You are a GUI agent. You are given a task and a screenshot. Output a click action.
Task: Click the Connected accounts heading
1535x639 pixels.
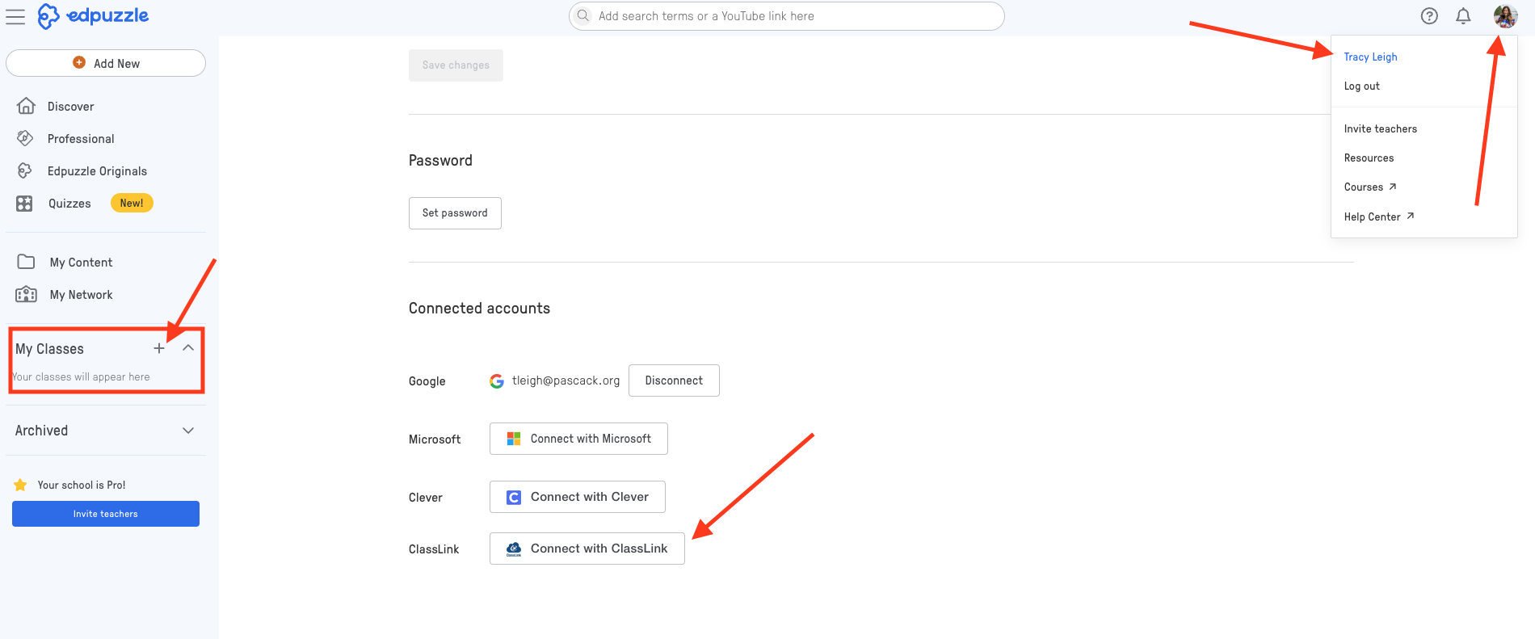click(479, 308)
